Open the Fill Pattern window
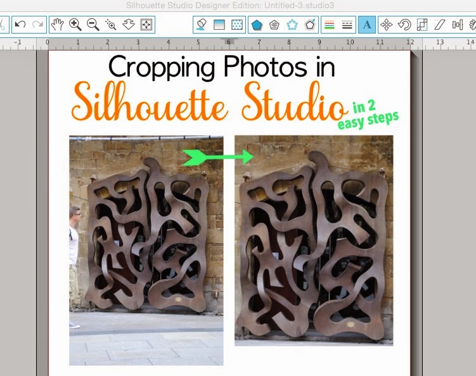The width and height of the screenshot is (476, 376). click(237, 24)
